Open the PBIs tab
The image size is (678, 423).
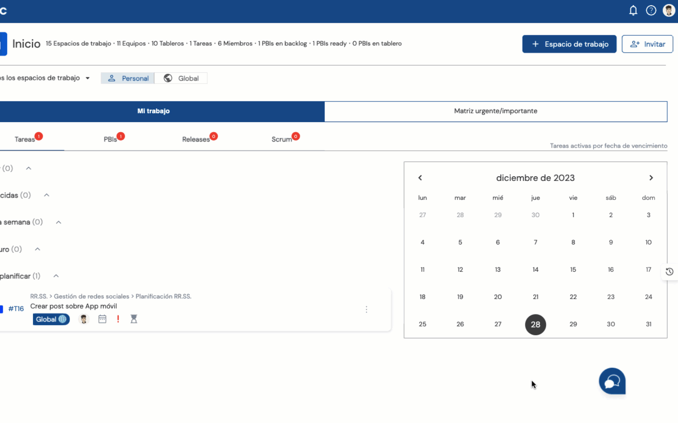(x=111, y=139)
